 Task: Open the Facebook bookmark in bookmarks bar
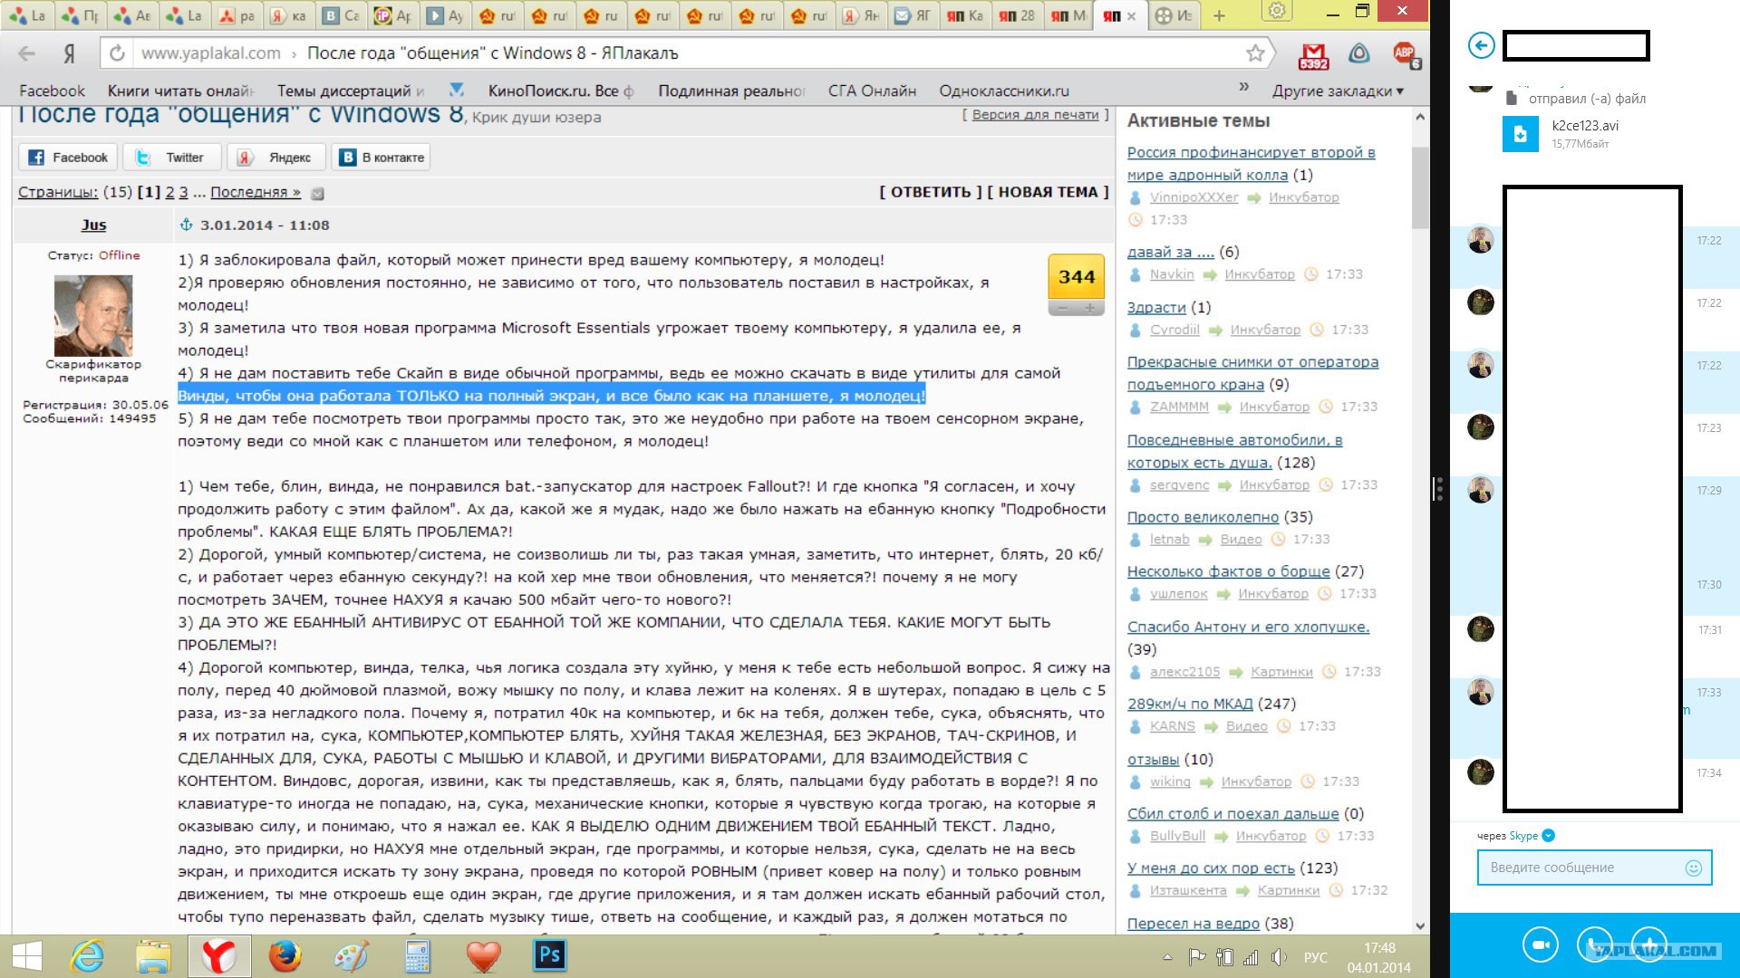(x=52, y=91)
